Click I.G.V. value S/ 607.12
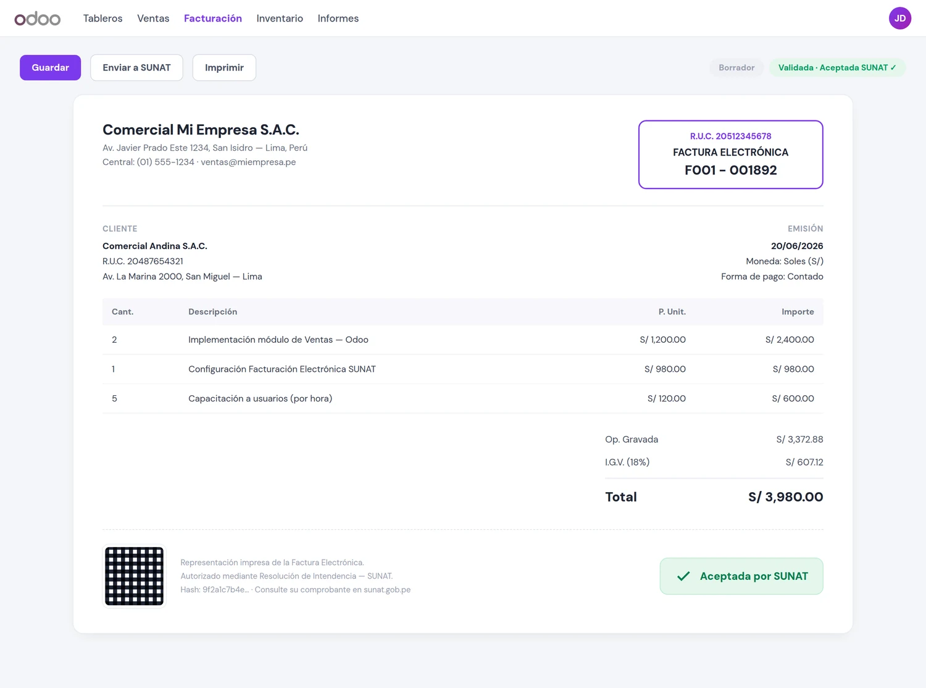The height and width of the screenshot is (688, 926). (804, 462)
